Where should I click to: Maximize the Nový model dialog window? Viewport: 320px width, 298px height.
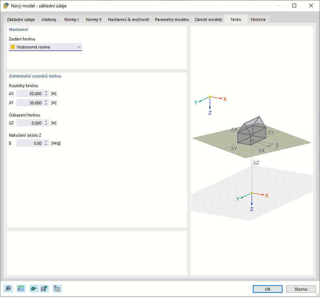pyautogui.click(x=294, y=6)
